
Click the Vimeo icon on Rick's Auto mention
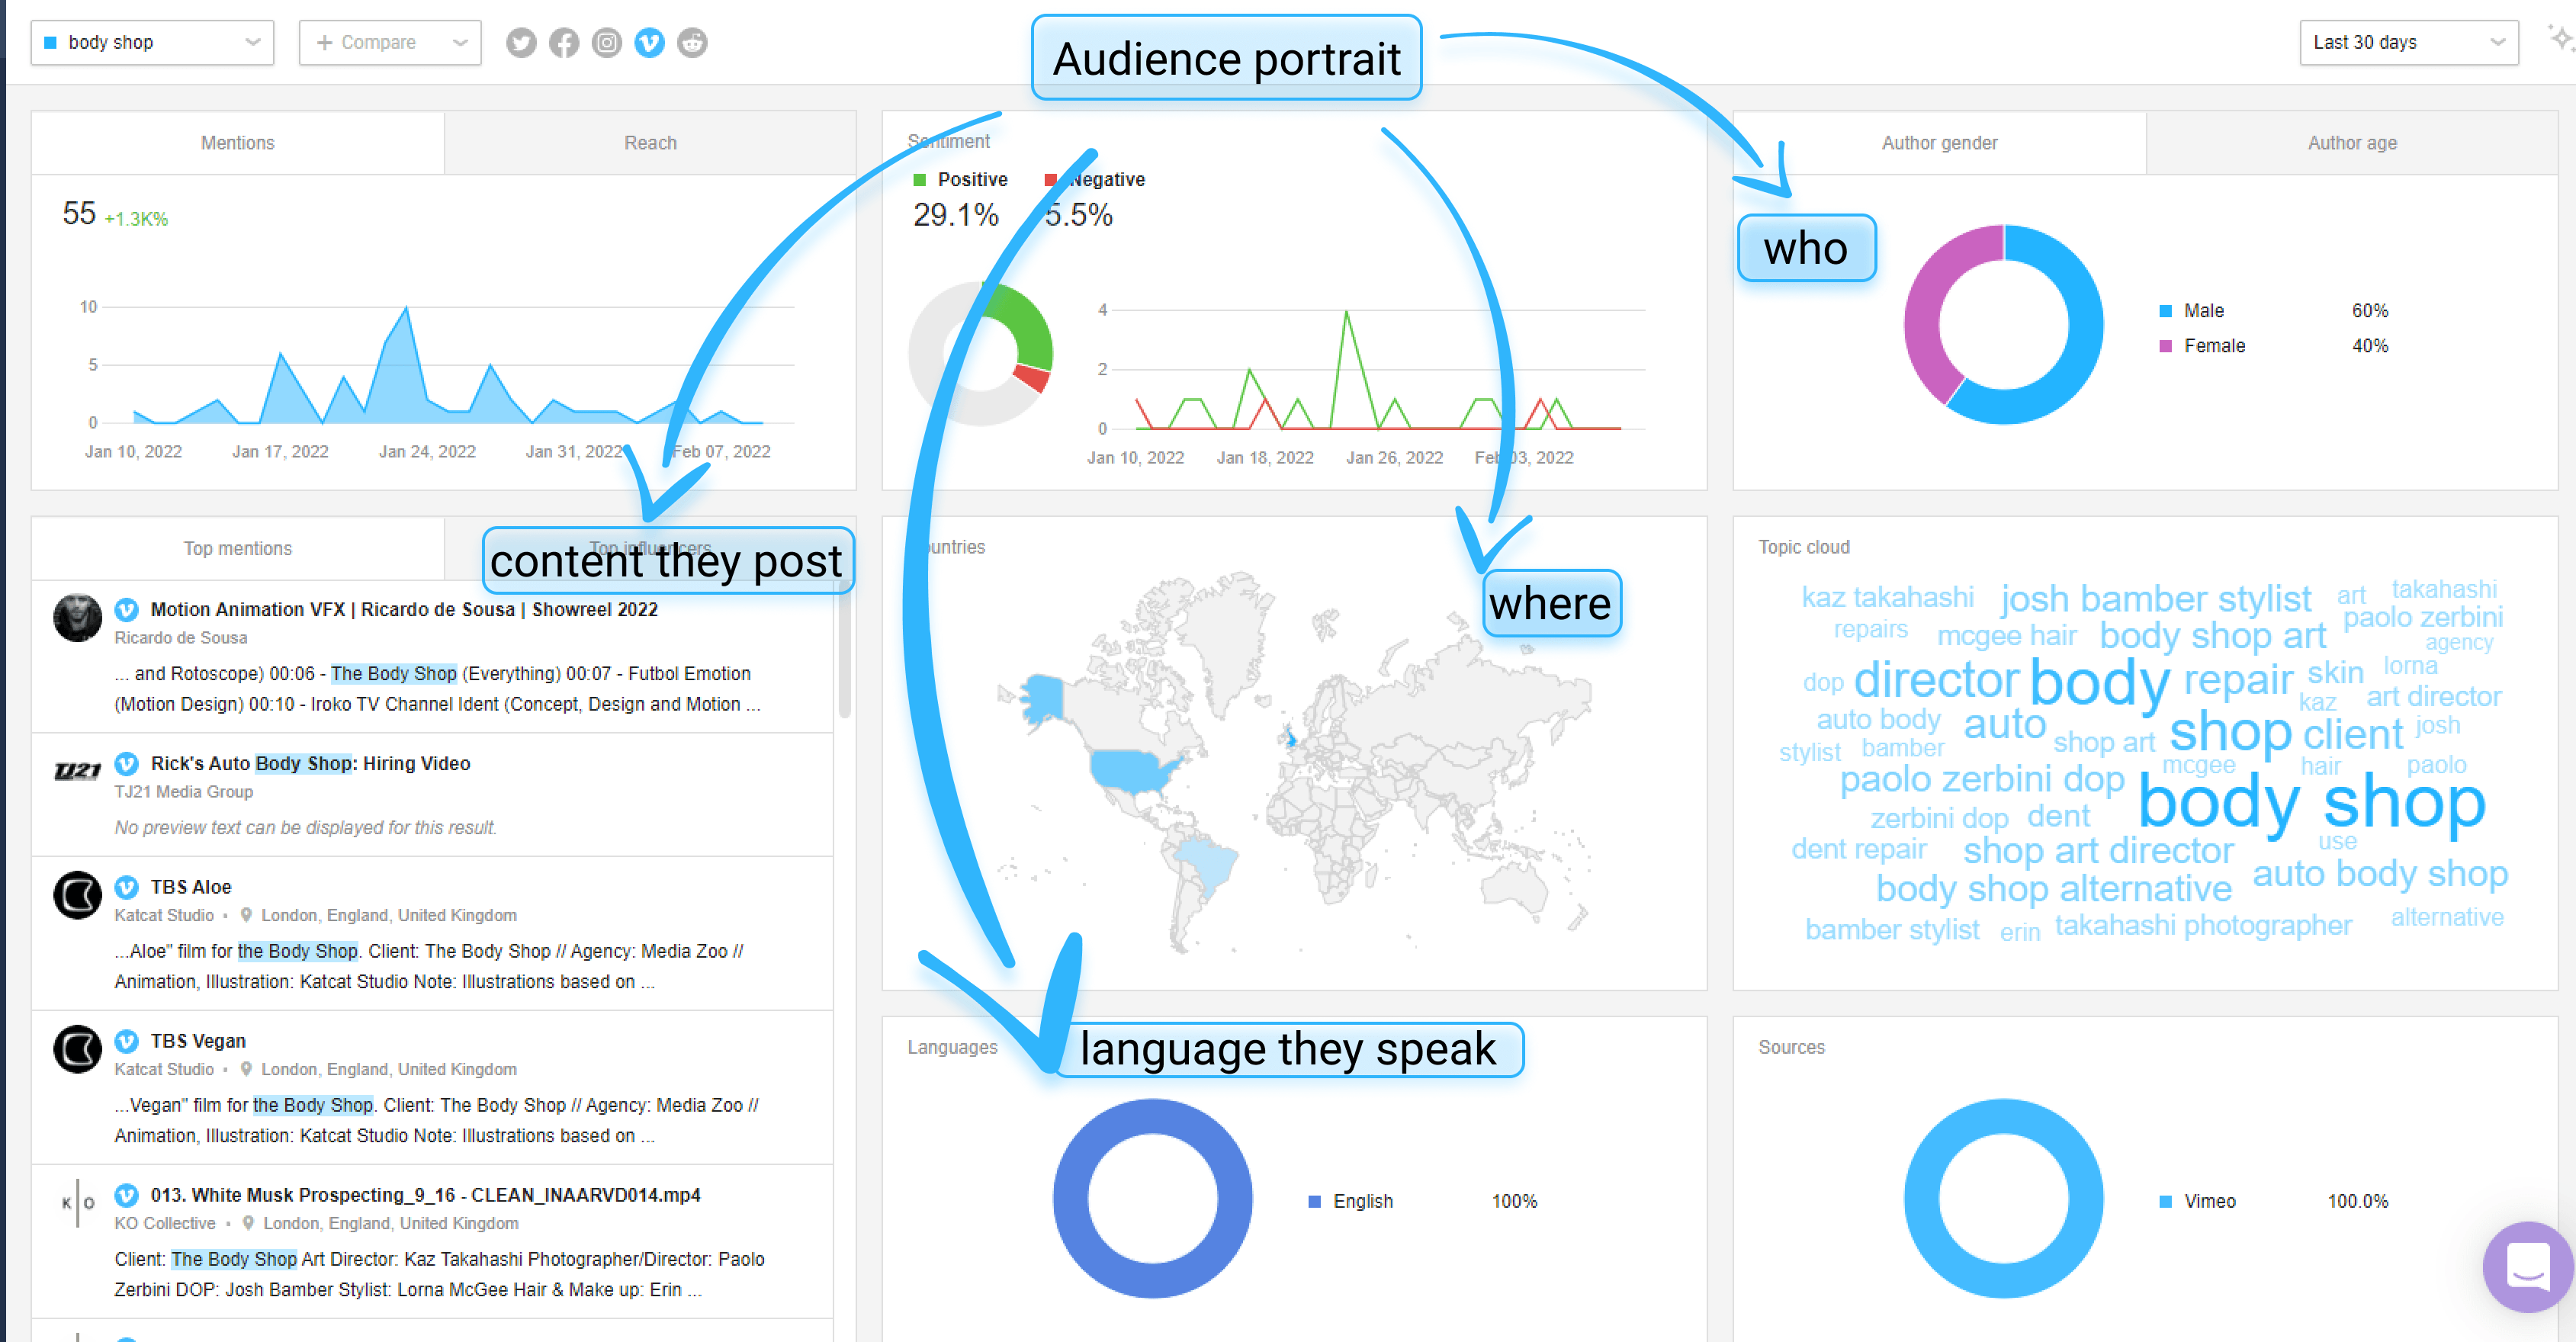(126, 763)
